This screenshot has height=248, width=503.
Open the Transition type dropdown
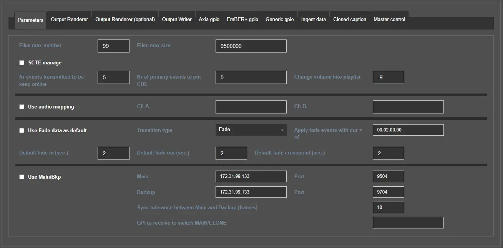point(251,130)
